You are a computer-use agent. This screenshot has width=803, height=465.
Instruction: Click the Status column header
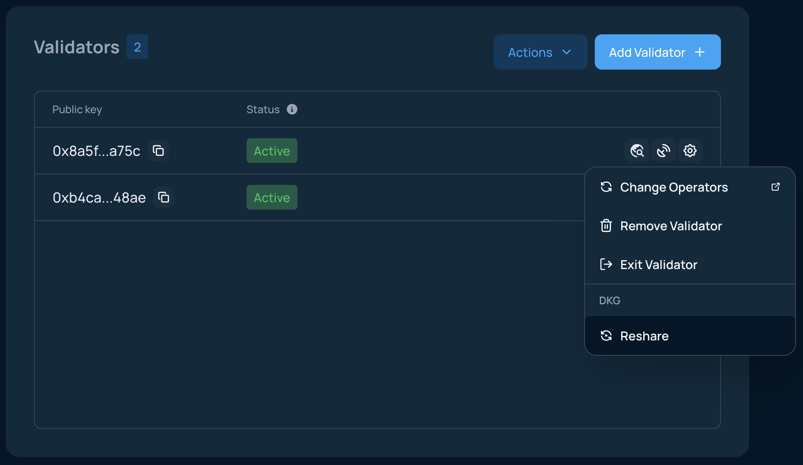tap(263, 110)
